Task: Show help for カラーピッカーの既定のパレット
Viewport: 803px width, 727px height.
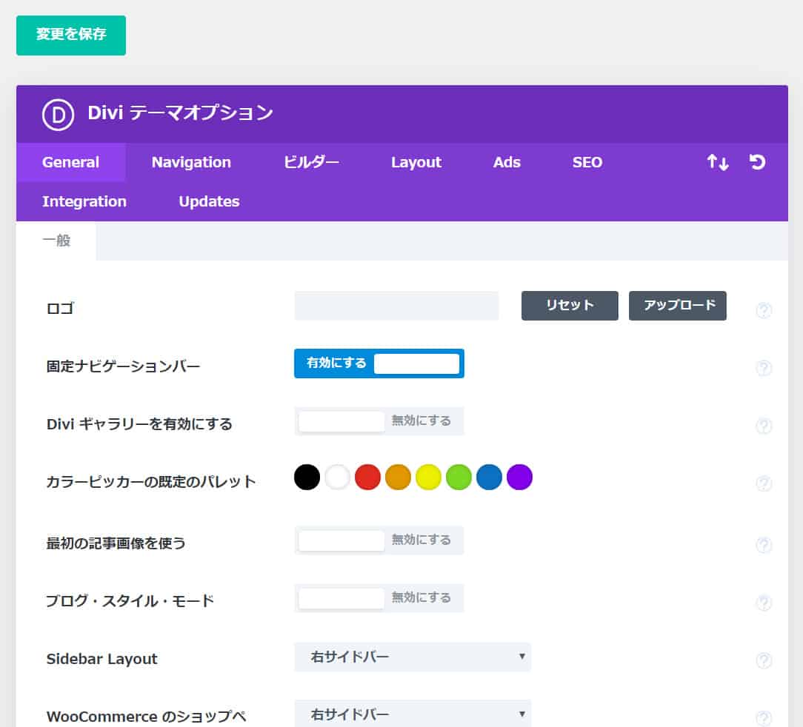Action: coord(764,483)
